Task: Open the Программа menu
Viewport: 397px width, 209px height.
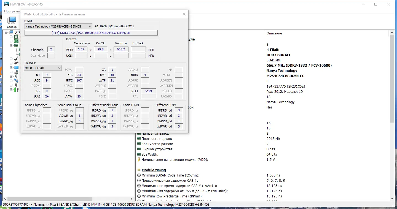Action: [x=12, y=11]
